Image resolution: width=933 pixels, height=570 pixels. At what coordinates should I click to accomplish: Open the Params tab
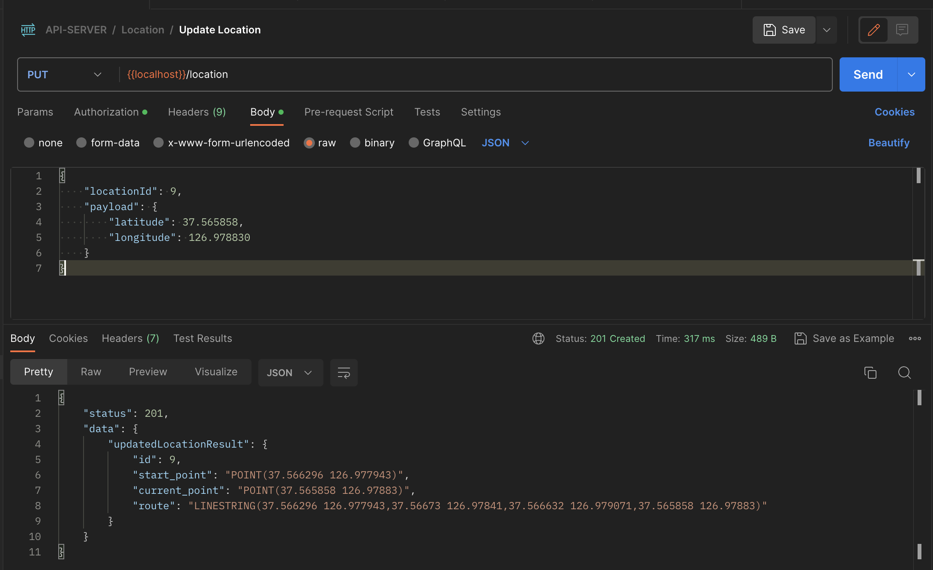pyautogui.click(x=35, y=112)
